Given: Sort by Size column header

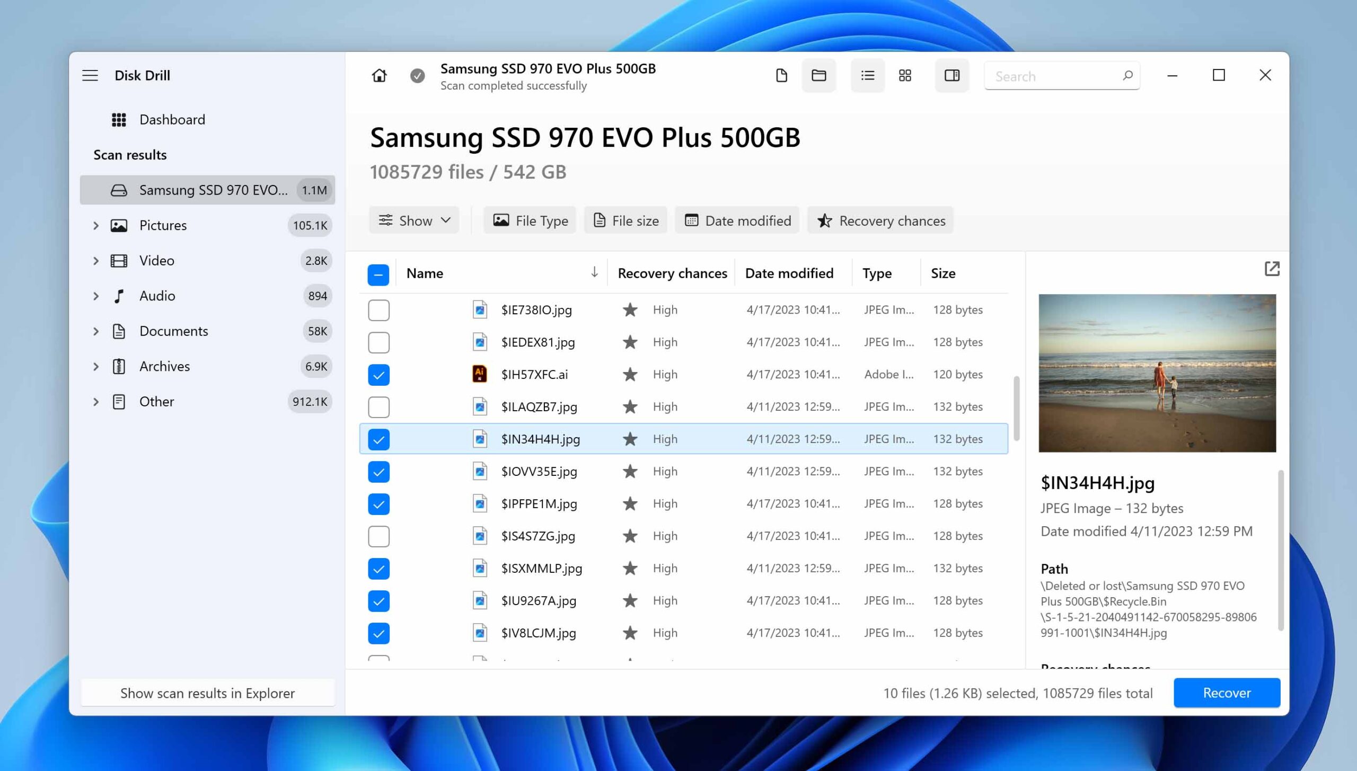Looking at the screenshot, I should pyautogui.click(x=943, y=273).
